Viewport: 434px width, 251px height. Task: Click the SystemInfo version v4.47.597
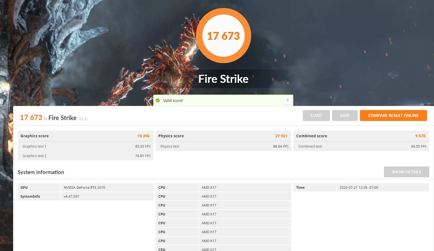point(71,196)
